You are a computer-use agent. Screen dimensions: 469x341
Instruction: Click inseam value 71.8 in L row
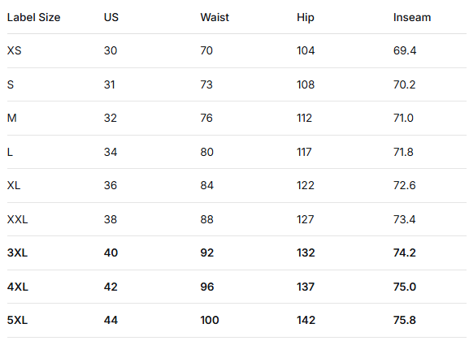click(403, 152)
